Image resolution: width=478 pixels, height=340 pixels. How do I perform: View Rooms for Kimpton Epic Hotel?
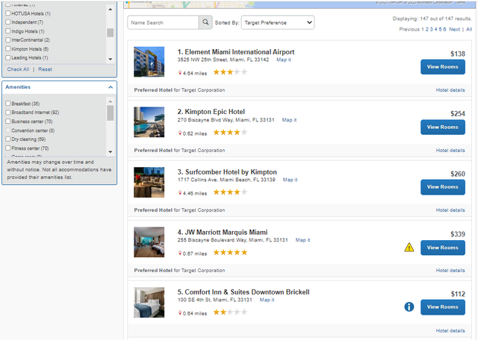pyautogui.click(x=443, y=127)
